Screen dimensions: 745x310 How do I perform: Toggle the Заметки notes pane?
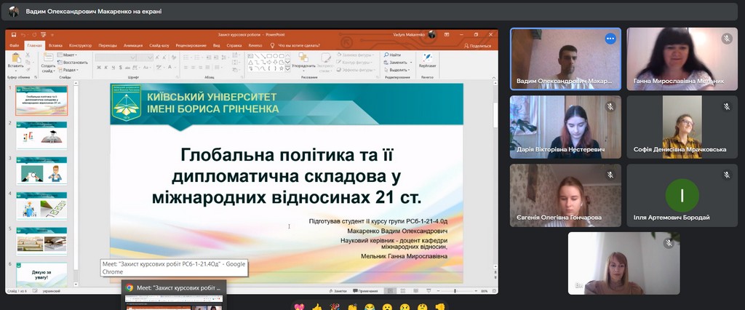coord(338,291)
